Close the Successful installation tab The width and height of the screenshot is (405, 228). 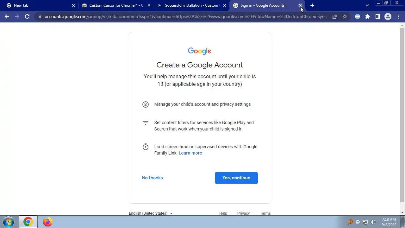[225, 5]
